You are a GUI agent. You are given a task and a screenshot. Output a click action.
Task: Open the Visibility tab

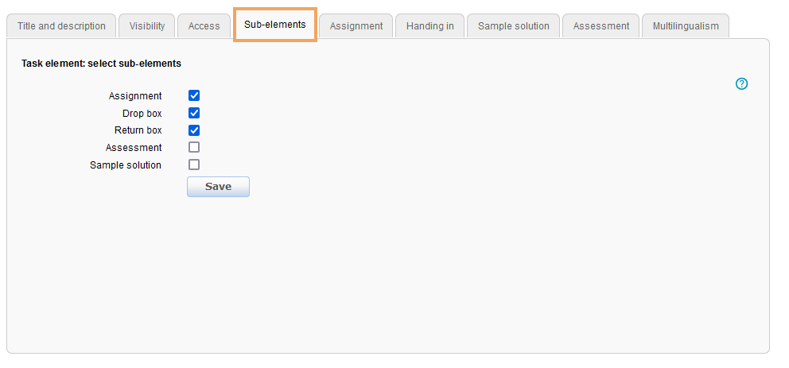(147, 26)
